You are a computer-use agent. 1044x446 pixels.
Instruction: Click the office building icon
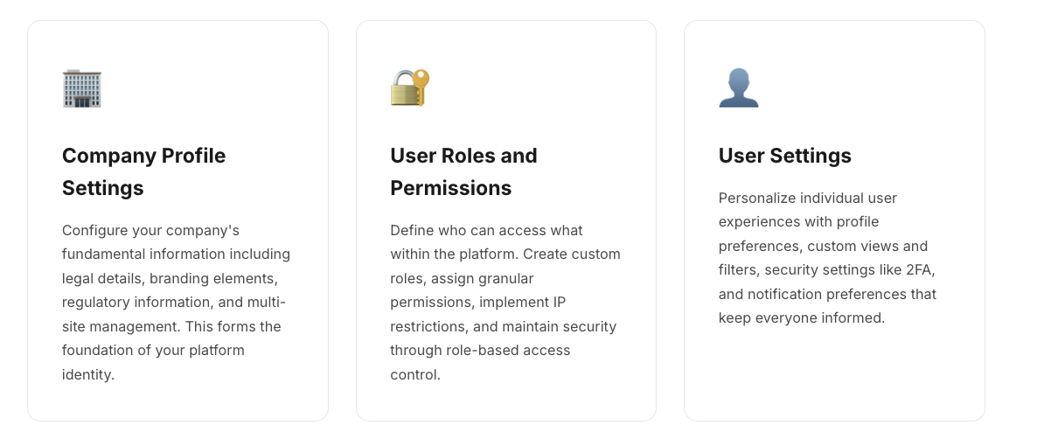pyautogui.click(x=82, y=88)
